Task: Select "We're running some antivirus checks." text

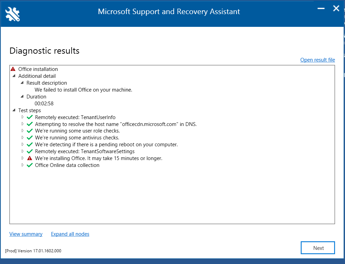Action: [77, 138]
